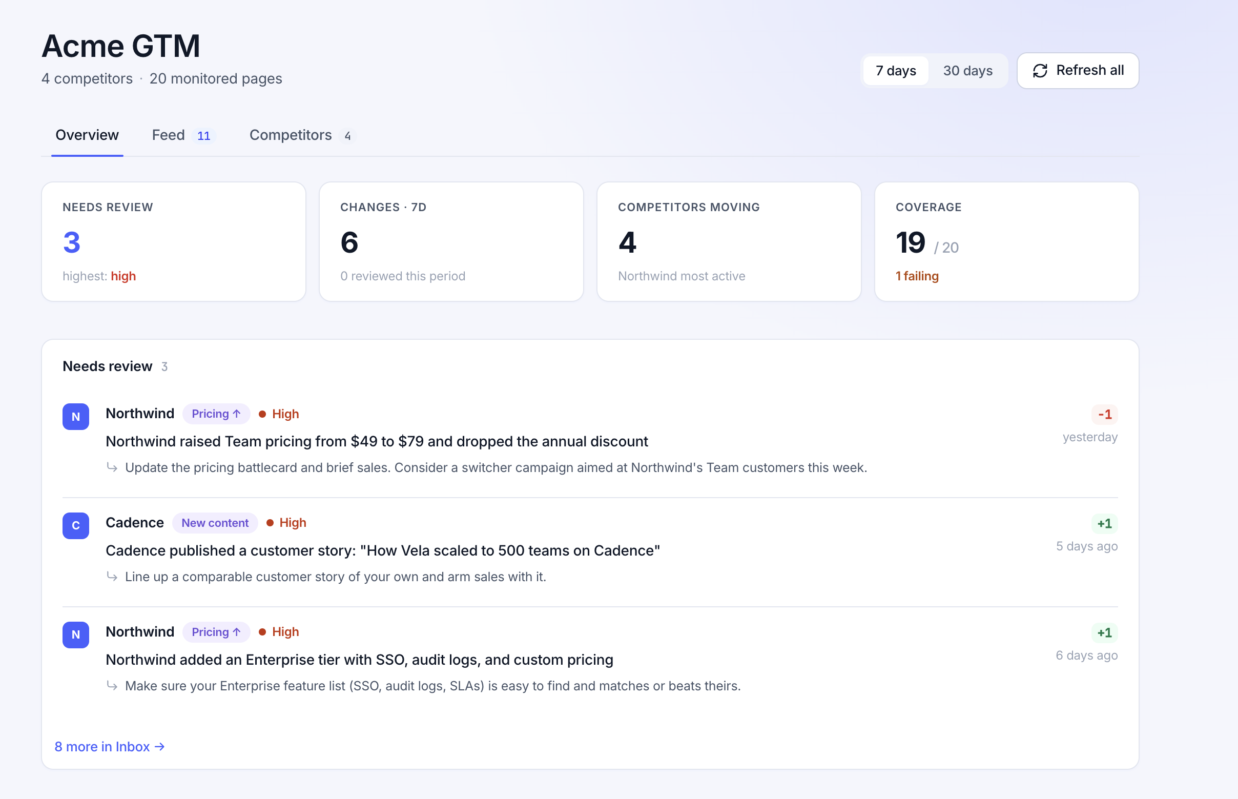The image size is (1238, 799).
Task: Click Northwind most active text
Action: click(x=682, y=276)
